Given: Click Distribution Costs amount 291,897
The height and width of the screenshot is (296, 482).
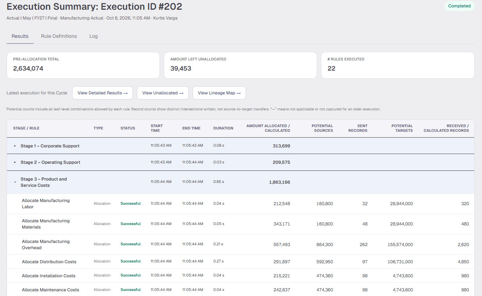Looking at the screenshot, I should (282, 262).
